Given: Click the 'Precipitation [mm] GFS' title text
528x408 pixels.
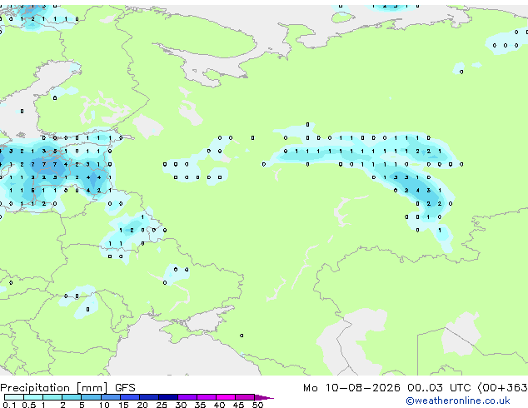Looking at the screenshot, I should pyautogui.click(x=67, y=388).
